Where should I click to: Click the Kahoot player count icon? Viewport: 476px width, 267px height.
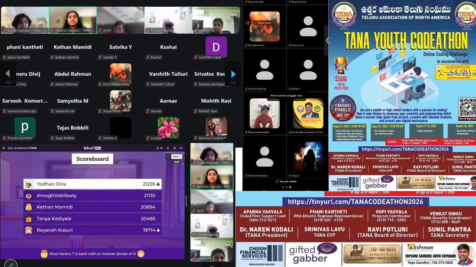coord(157,148)
